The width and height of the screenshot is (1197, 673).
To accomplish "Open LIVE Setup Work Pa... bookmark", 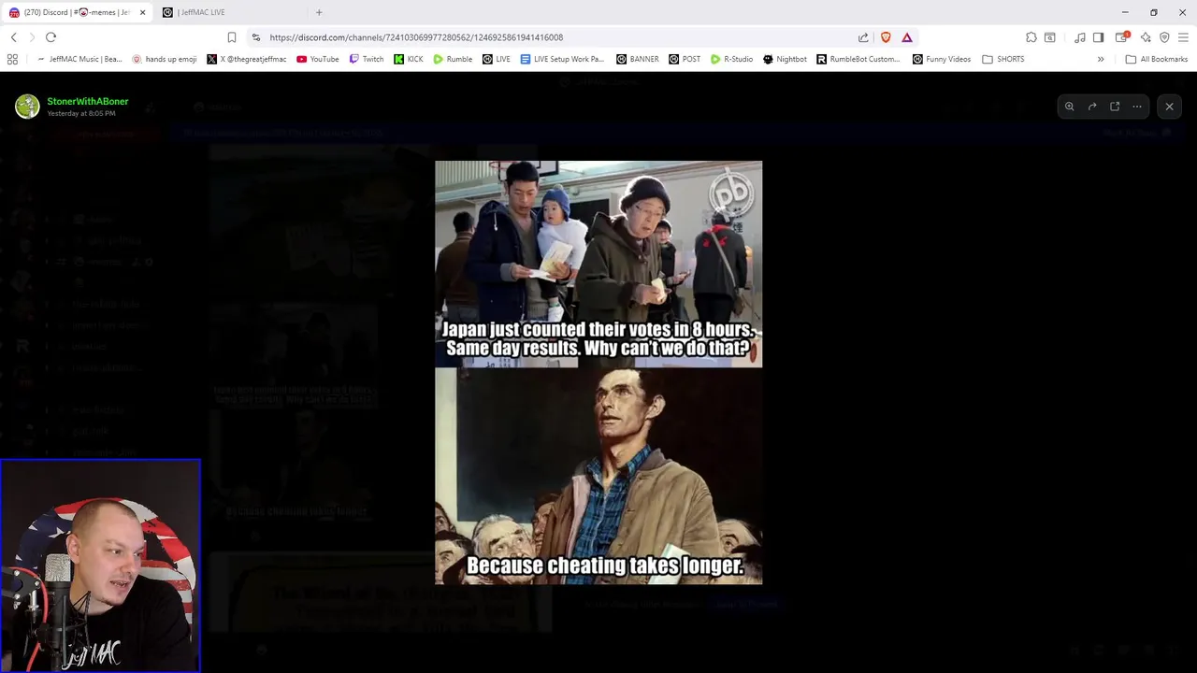I will (x=562, y=59).
